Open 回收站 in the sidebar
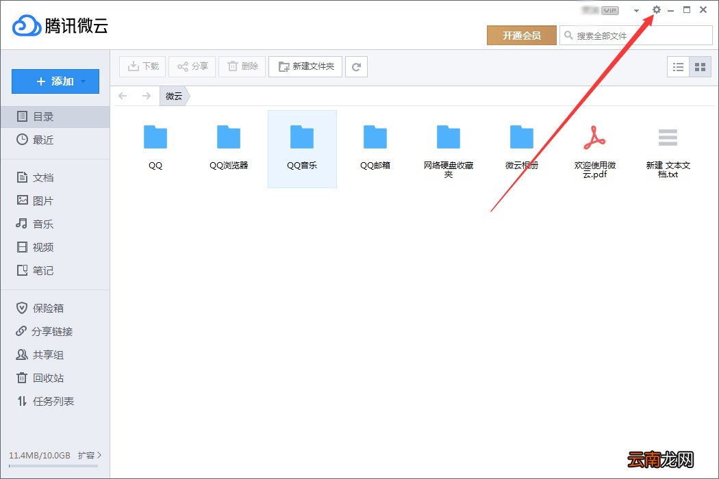The image size is (719, 479). [48, 378]
